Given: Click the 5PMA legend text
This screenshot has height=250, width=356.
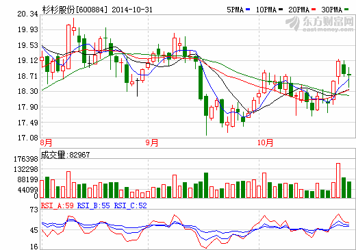Looking at the screenshot, I should [236, 10].
